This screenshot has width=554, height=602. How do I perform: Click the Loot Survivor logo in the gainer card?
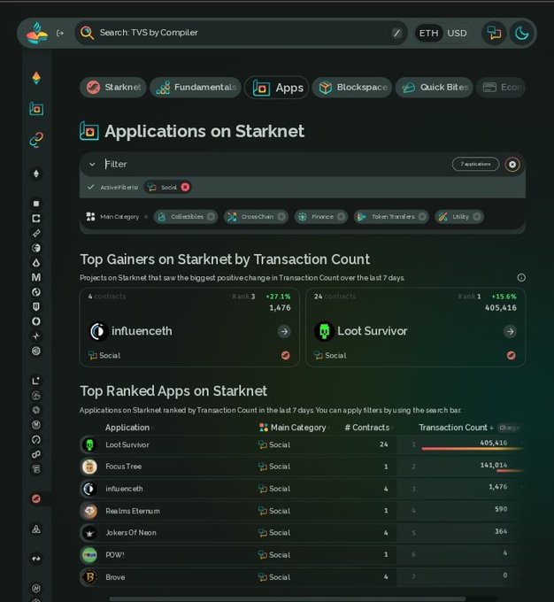pos(324,331)
